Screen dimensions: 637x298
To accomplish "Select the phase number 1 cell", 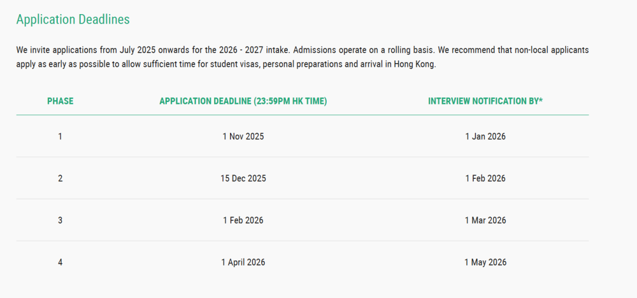I will (60, 136).
